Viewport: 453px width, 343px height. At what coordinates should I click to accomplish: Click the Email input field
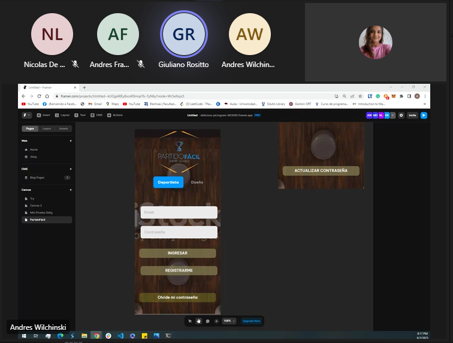pos(179,213)
